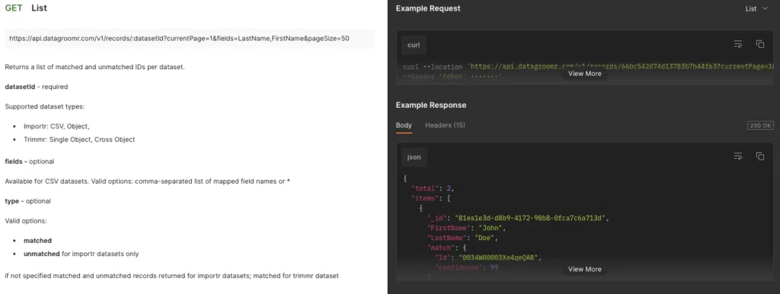
Task: Click the "match": { line in json
Action: (446, 248)
